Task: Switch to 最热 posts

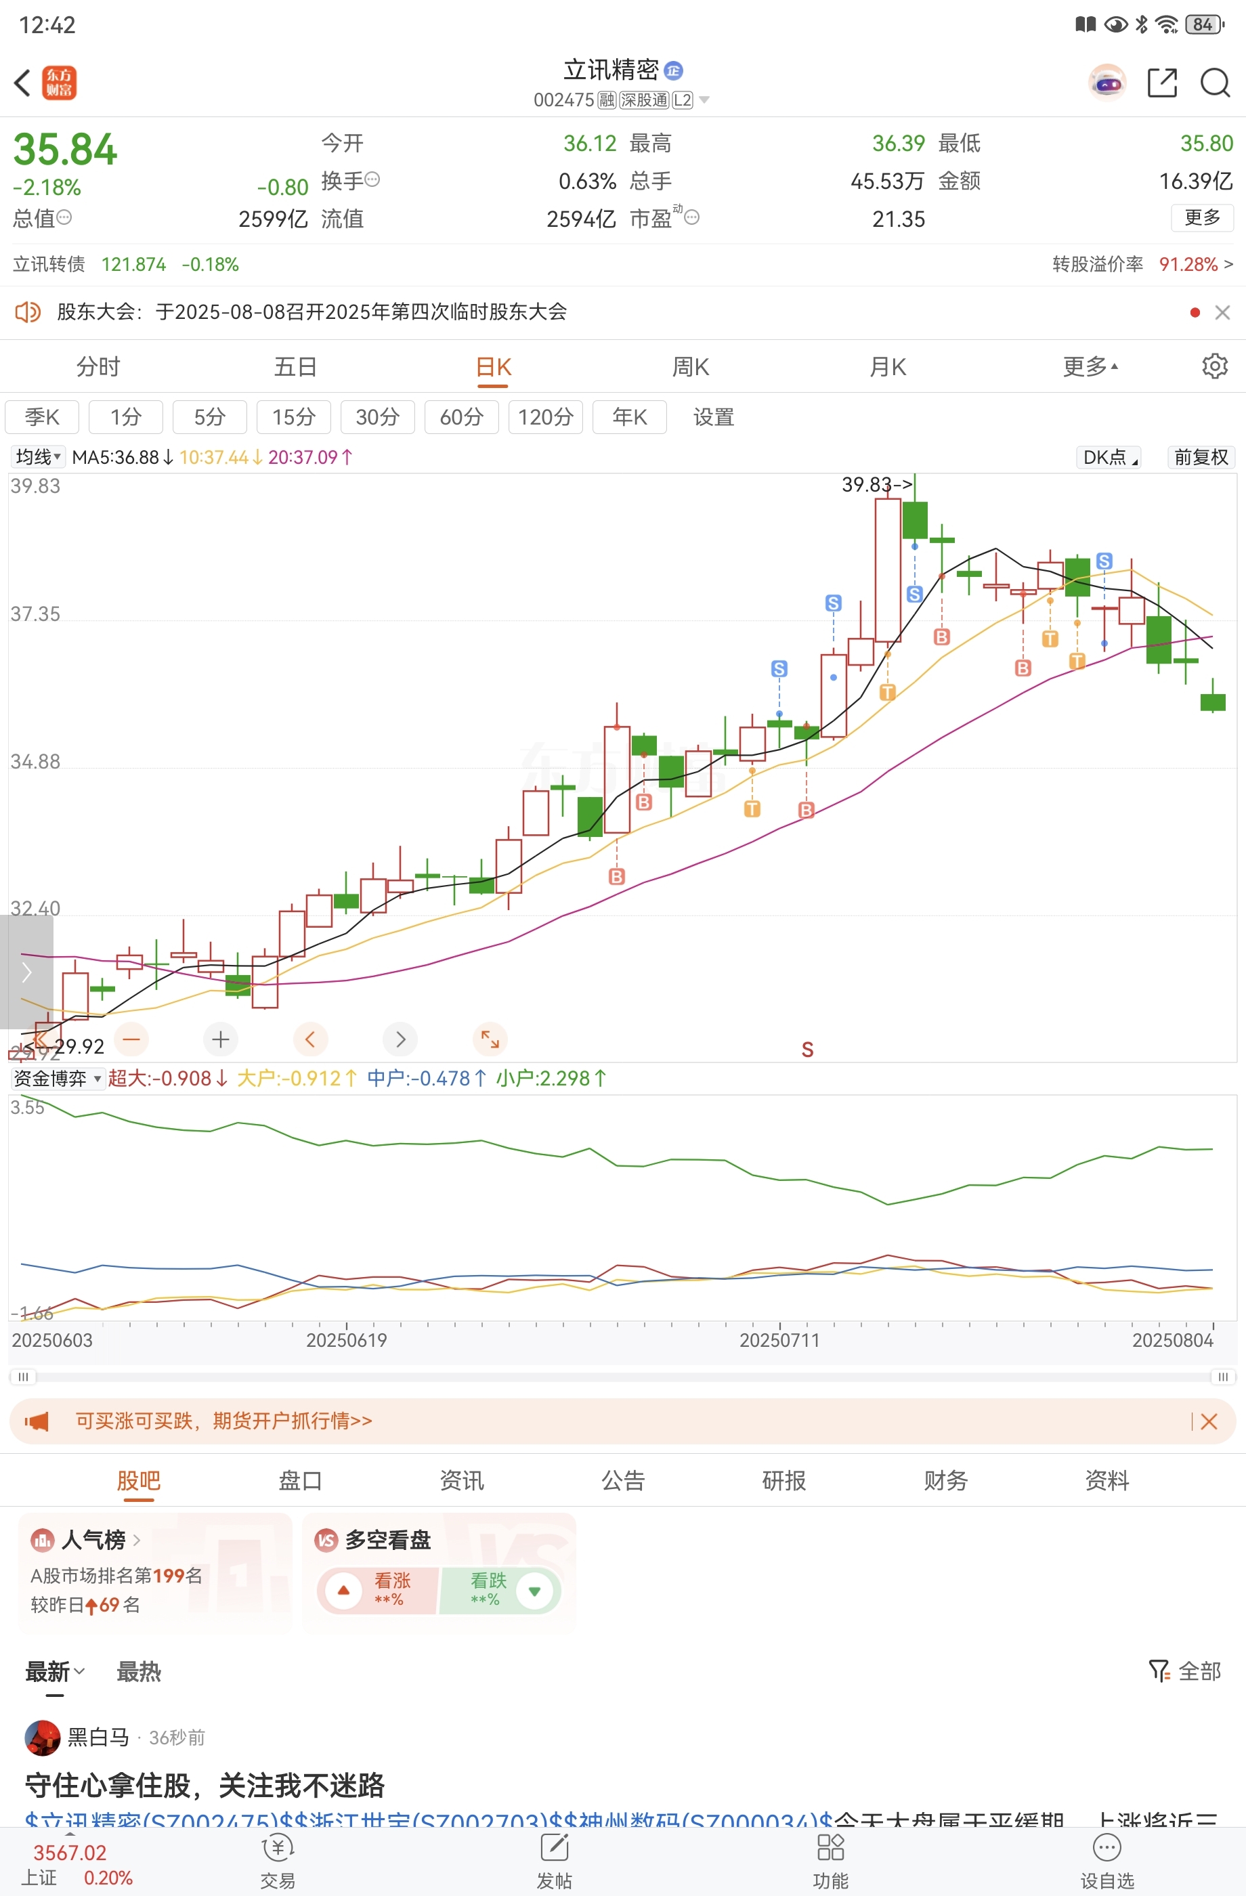Action: tap(139, 1671)
